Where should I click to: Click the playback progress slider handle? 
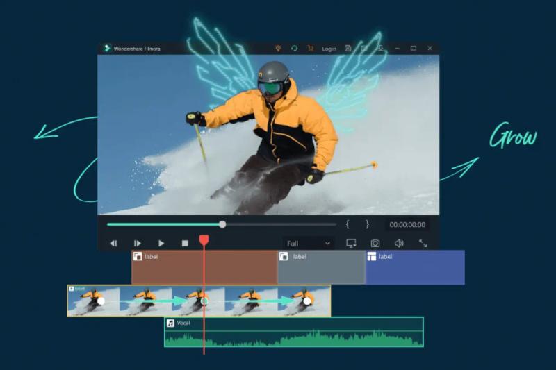coord(222,224)
